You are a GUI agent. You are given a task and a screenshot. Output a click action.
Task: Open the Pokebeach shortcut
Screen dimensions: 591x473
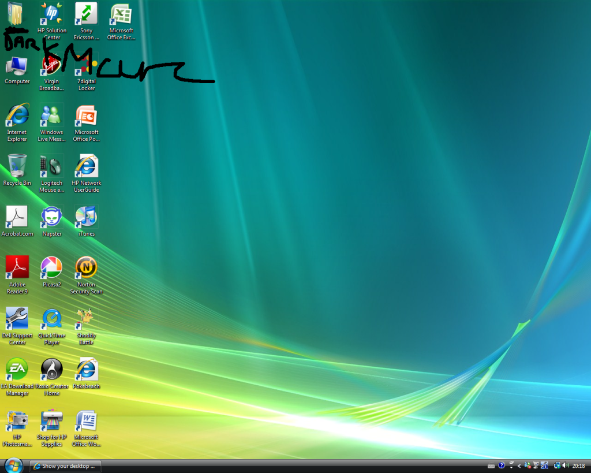(x=87, y=374)
